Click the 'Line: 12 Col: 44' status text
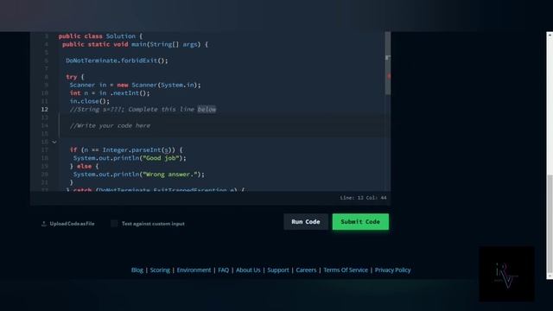The image size is (553, 311). 363,198
